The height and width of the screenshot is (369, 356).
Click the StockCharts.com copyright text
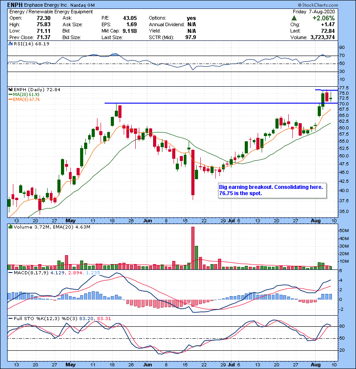(x=318, y=5)
